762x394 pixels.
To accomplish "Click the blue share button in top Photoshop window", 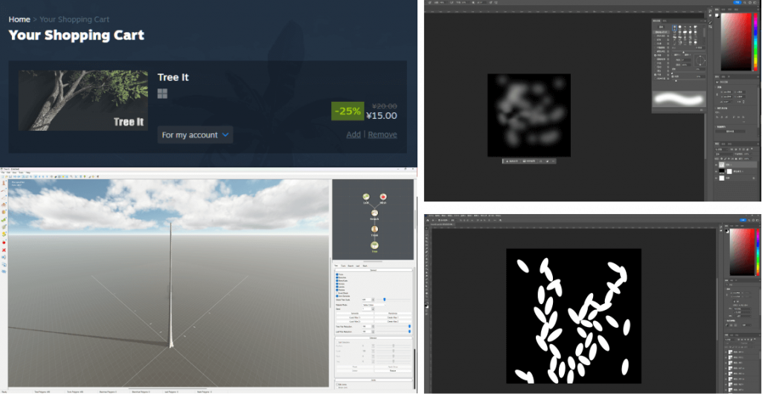I will (x=736, y=2).
